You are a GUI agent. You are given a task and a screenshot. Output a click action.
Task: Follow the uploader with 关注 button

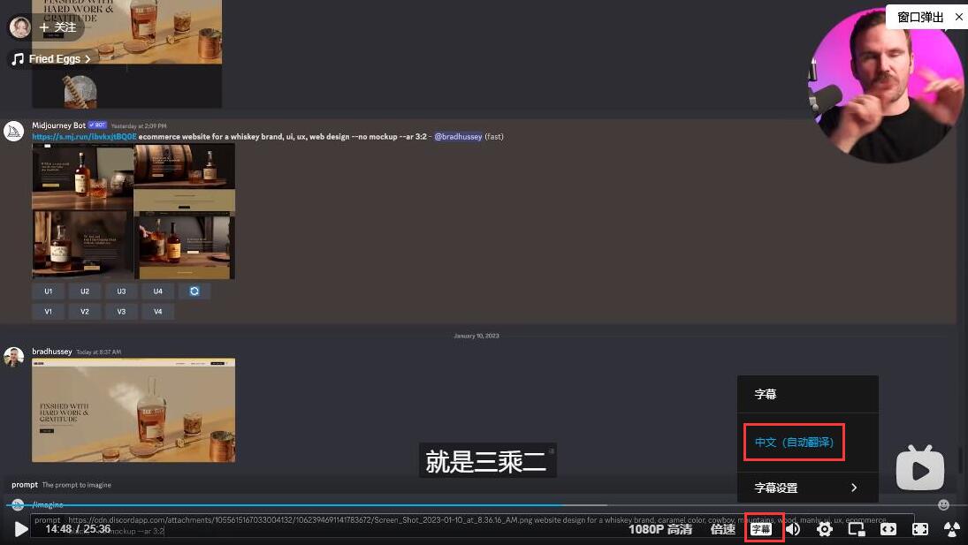pos(58,27)
